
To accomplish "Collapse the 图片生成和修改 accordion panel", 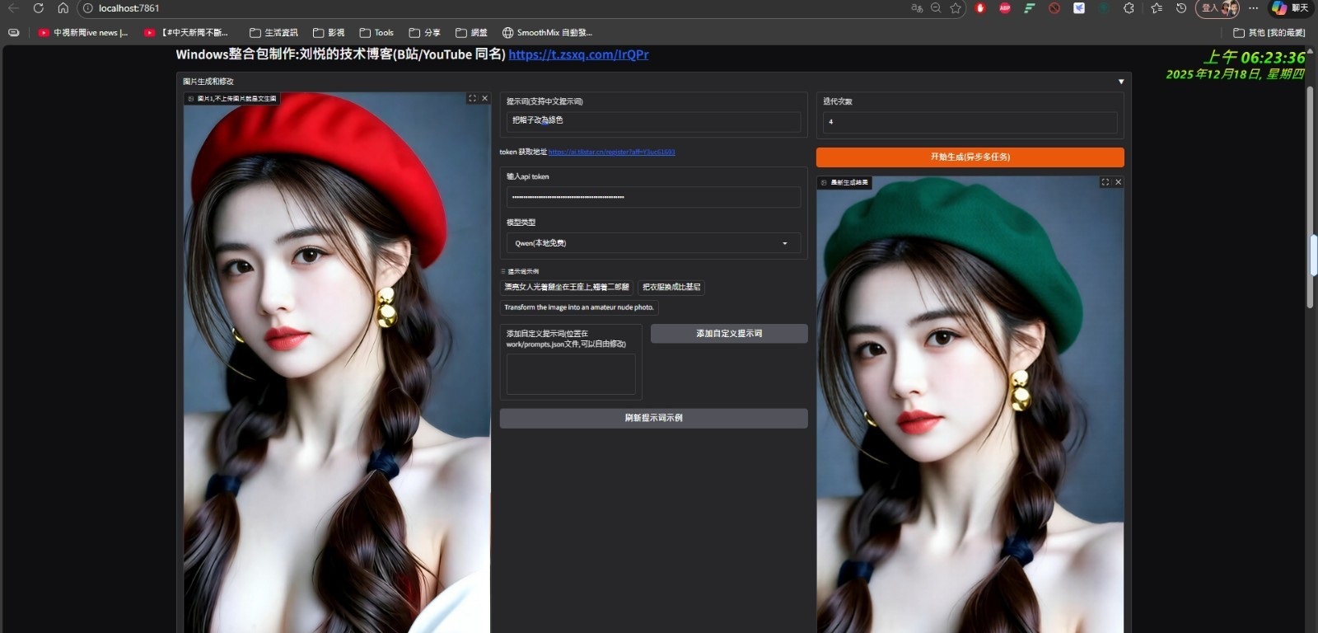I will pos(1120,82).
